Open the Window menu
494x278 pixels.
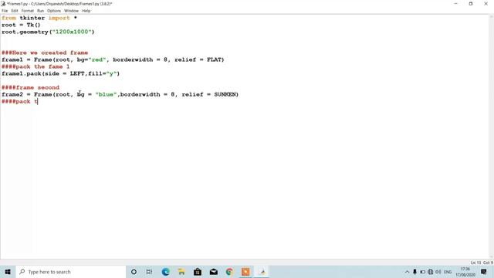pyautogui.click(x=71, y=11)
